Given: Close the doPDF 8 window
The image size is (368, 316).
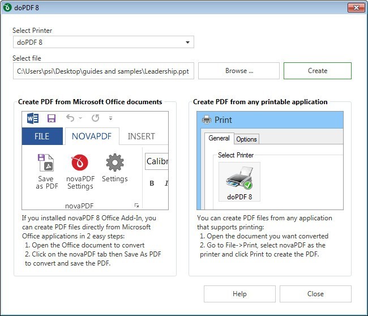Looking at the screenshot, I should (356, 8).
